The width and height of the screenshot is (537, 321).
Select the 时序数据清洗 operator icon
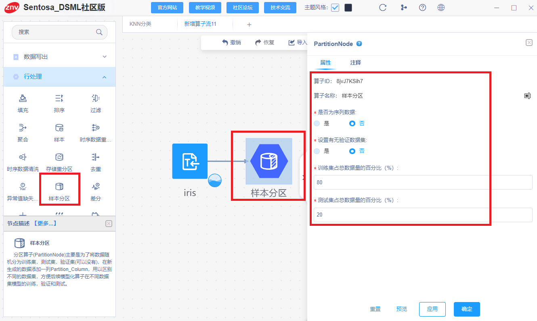tap(23, 157)
